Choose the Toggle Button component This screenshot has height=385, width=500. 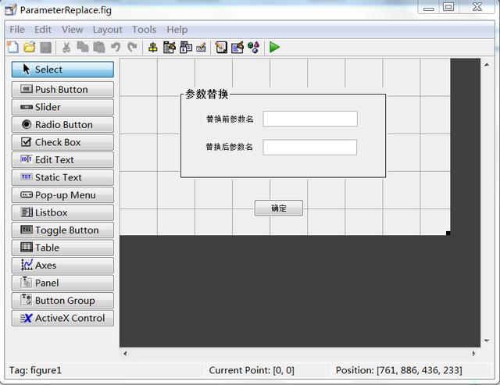pyautogui.click(x=62, y=230)
